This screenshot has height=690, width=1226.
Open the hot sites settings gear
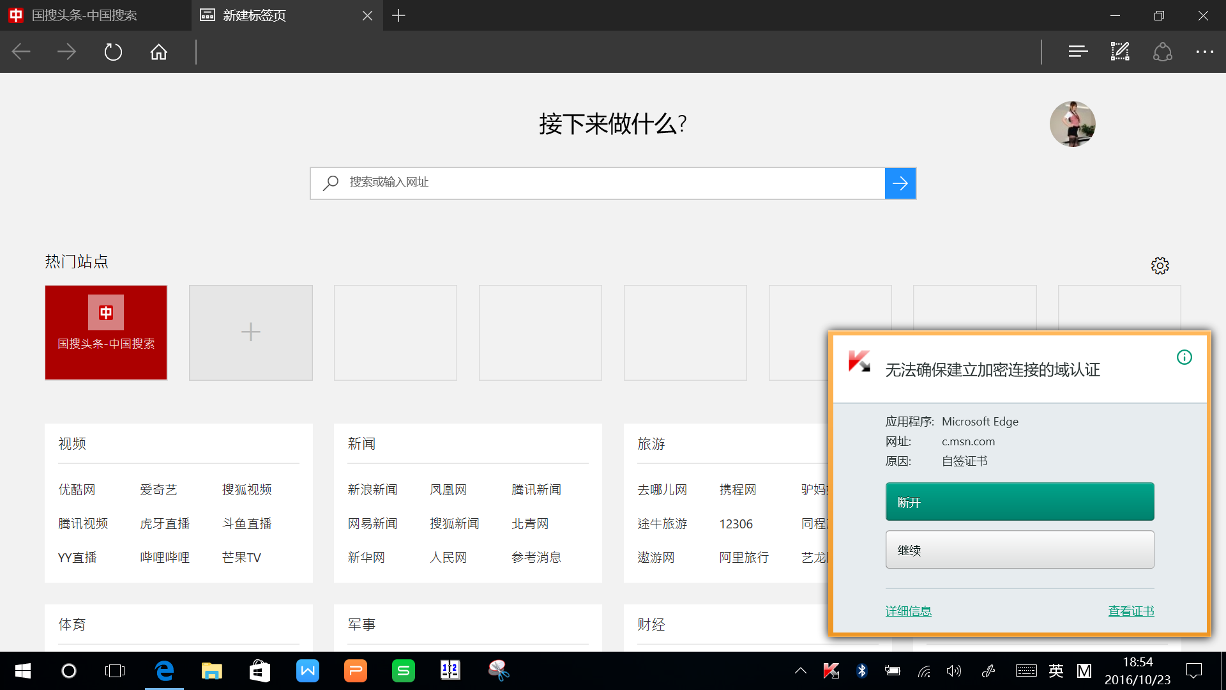point(1160,265)
